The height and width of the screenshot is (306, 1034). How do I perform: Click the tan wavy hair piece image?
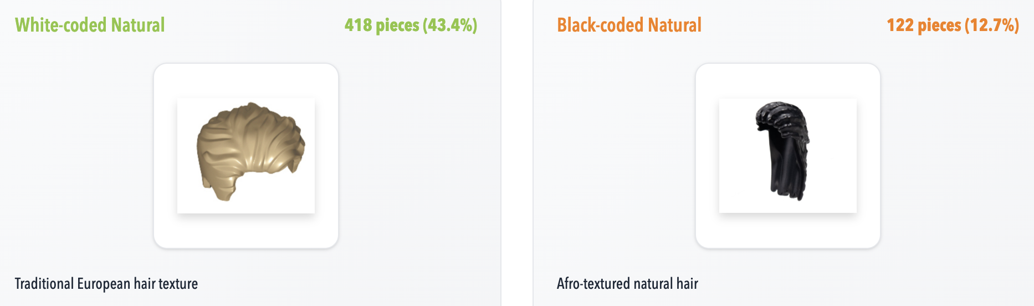coord(249,150)
